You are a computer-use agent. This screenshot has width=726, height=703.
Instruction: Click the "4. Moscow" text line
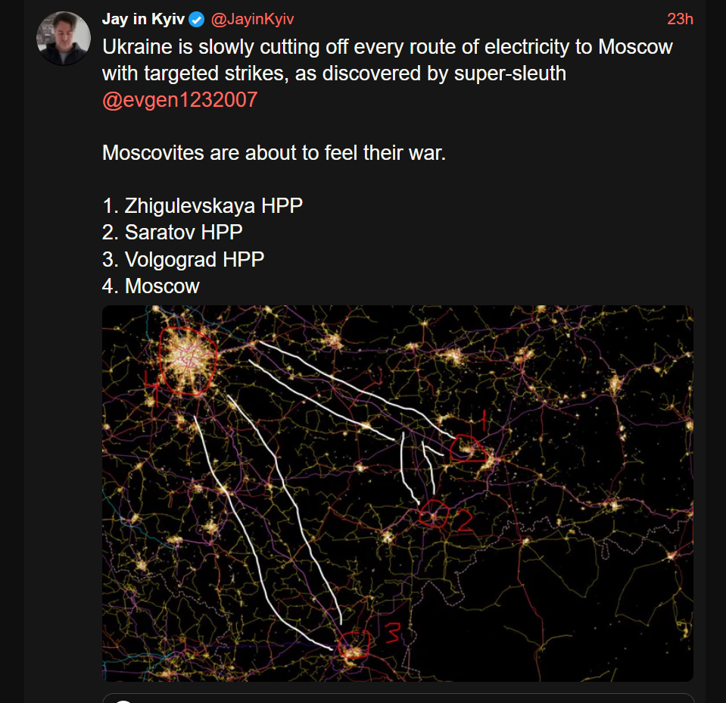click(x=151, y=286)
